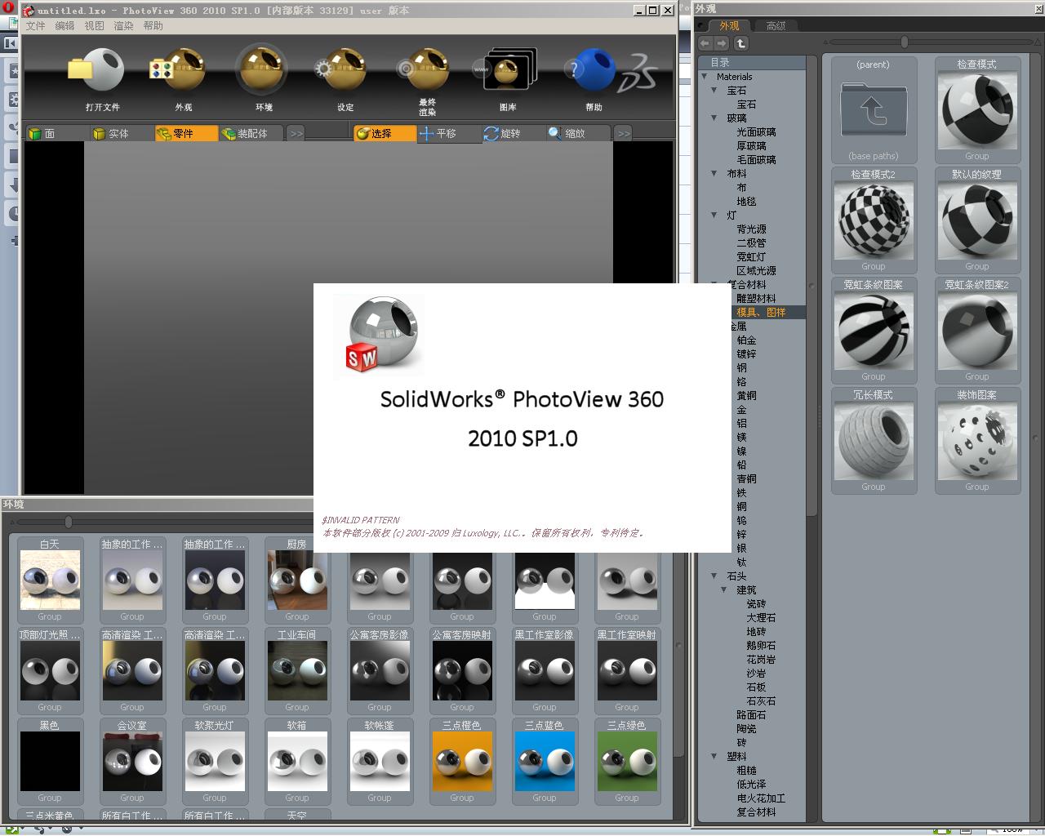Select 光面玻璃 in the materials tree
Screen dimensions: 1045x836
coord(756,132)
